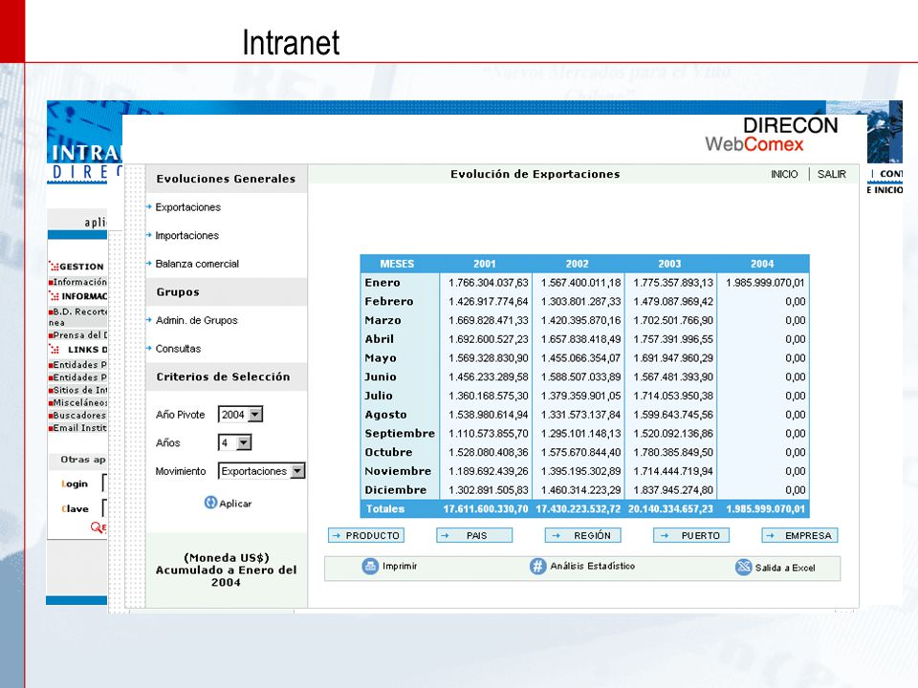Click the PRODUCTO button

366,535
